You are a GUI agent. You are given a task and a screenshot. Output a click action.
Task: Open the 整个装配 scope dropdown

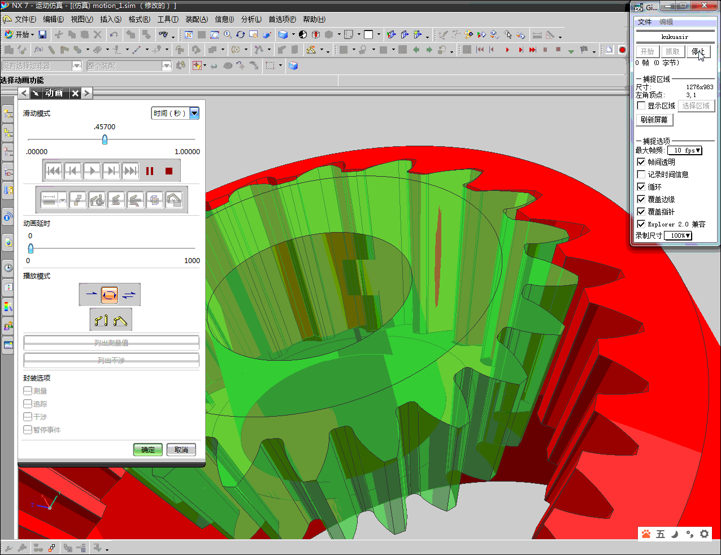pos(129,66)
